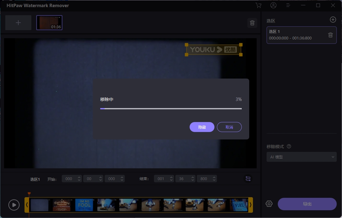Hide the removal progress dialog with 隐藏
The width and height of the screenshot is (342, 218).
click(202, 127)
